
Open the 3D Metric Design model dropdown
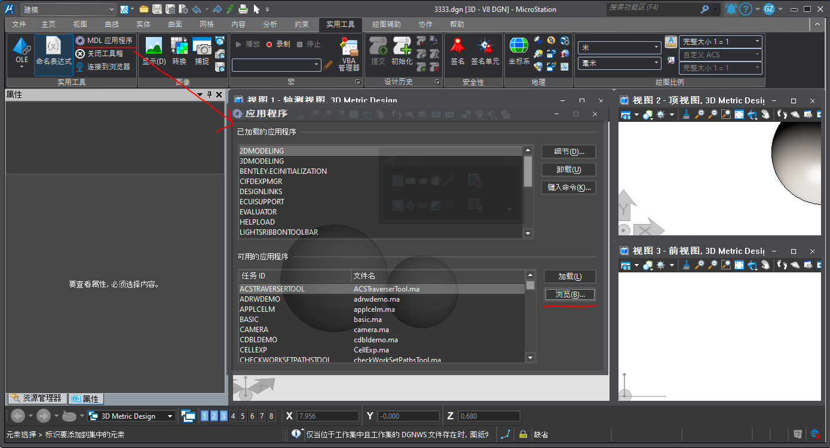click(170, 416)
